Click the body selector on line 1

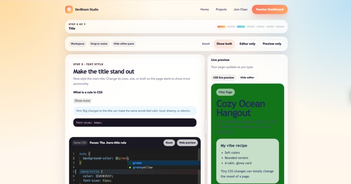click(83, 154)
